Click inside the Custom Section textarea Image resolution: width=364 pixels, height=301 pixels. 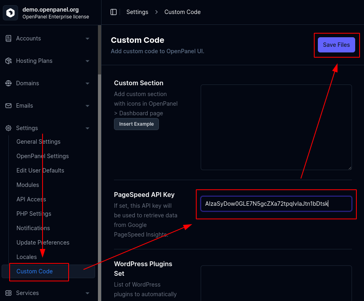point(276,127)
